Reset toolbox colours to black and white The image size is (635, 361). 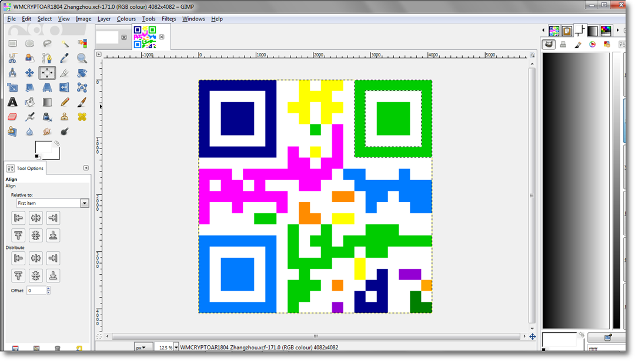[x=37, y=157]
